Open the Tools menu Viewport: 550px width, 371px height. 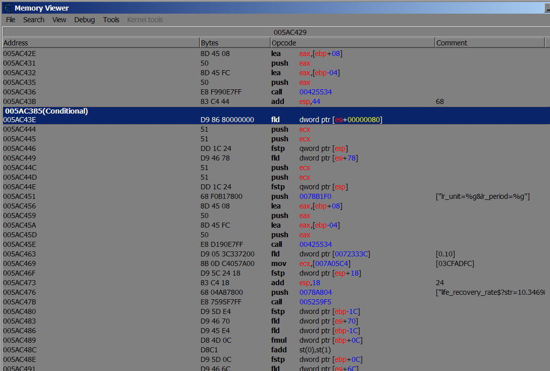click(111, 20)
